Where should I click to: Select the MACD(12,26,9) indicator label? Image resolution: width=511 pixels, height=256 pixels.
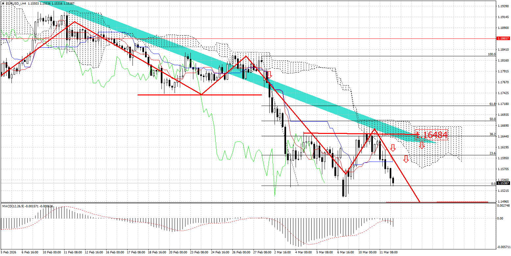pyautogui.click(x=13, y=206)
